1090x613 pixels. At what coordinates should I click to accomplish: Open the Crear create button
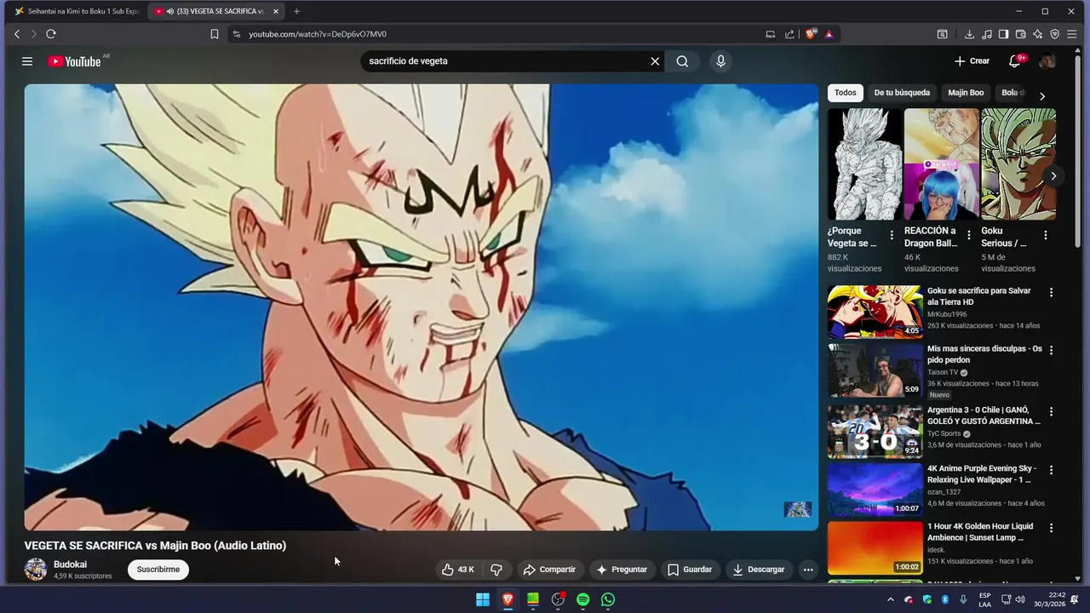972,61
